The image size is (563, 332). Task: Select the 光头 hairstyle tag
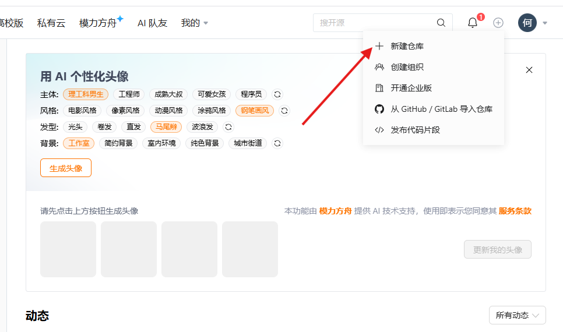[x=75, y=127]
